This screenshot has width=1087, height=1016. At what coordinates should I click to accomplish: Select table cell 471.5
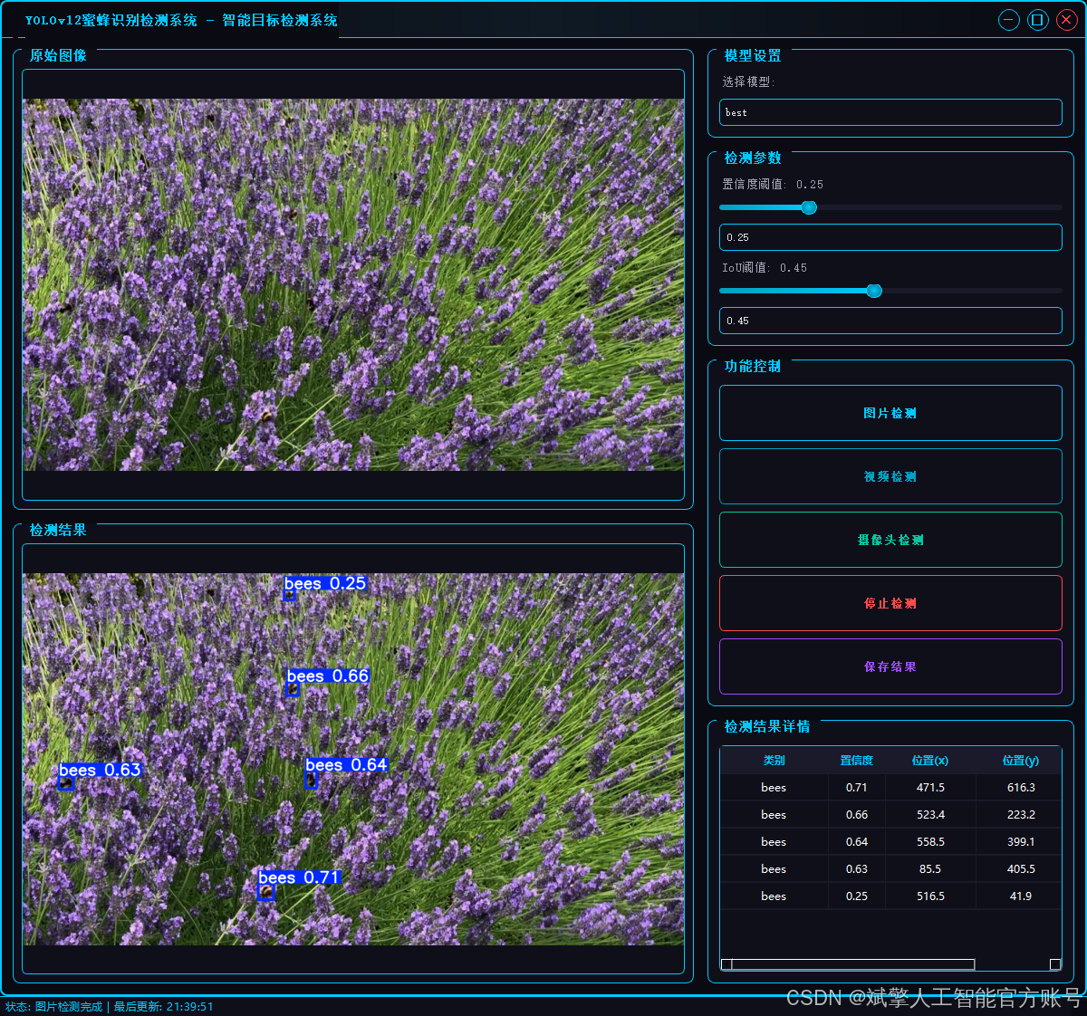click(x=930, y=788)
